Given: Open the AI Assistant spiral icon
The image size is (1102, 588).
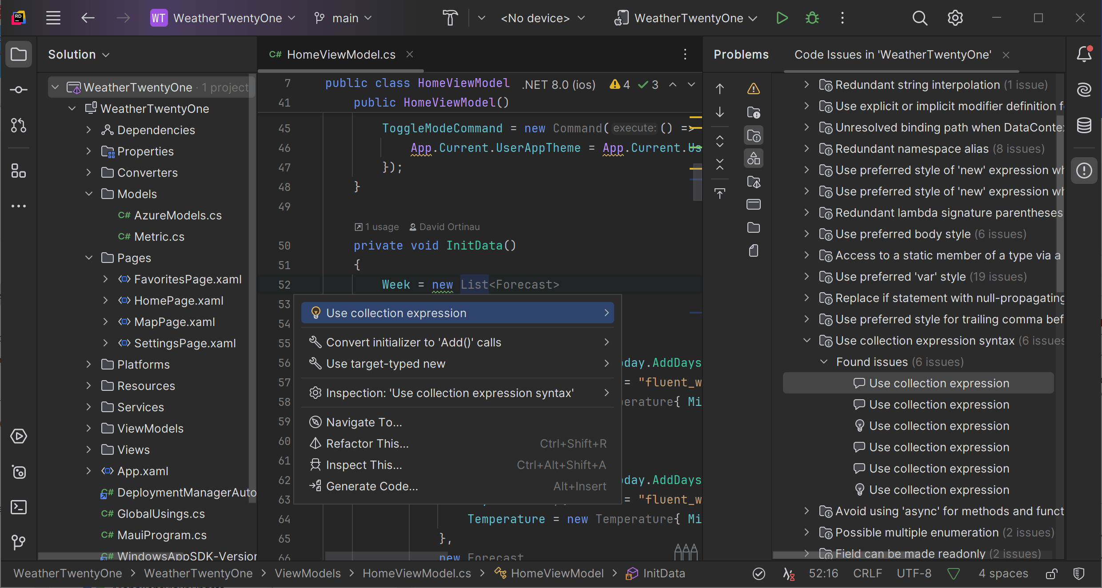Looking at the screenshot, I should (x=1084, y=90).
